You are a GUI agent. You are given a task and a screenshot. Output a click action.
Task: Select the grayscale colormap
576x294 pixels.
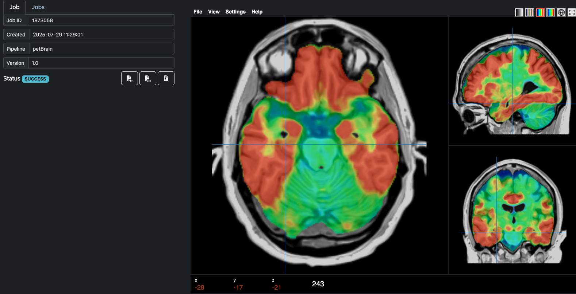click(x=519, y=12)
